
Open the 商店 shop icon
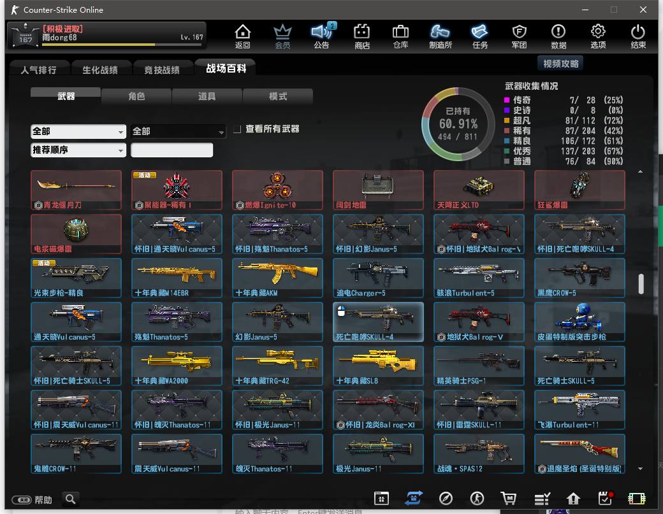[362, 36]
